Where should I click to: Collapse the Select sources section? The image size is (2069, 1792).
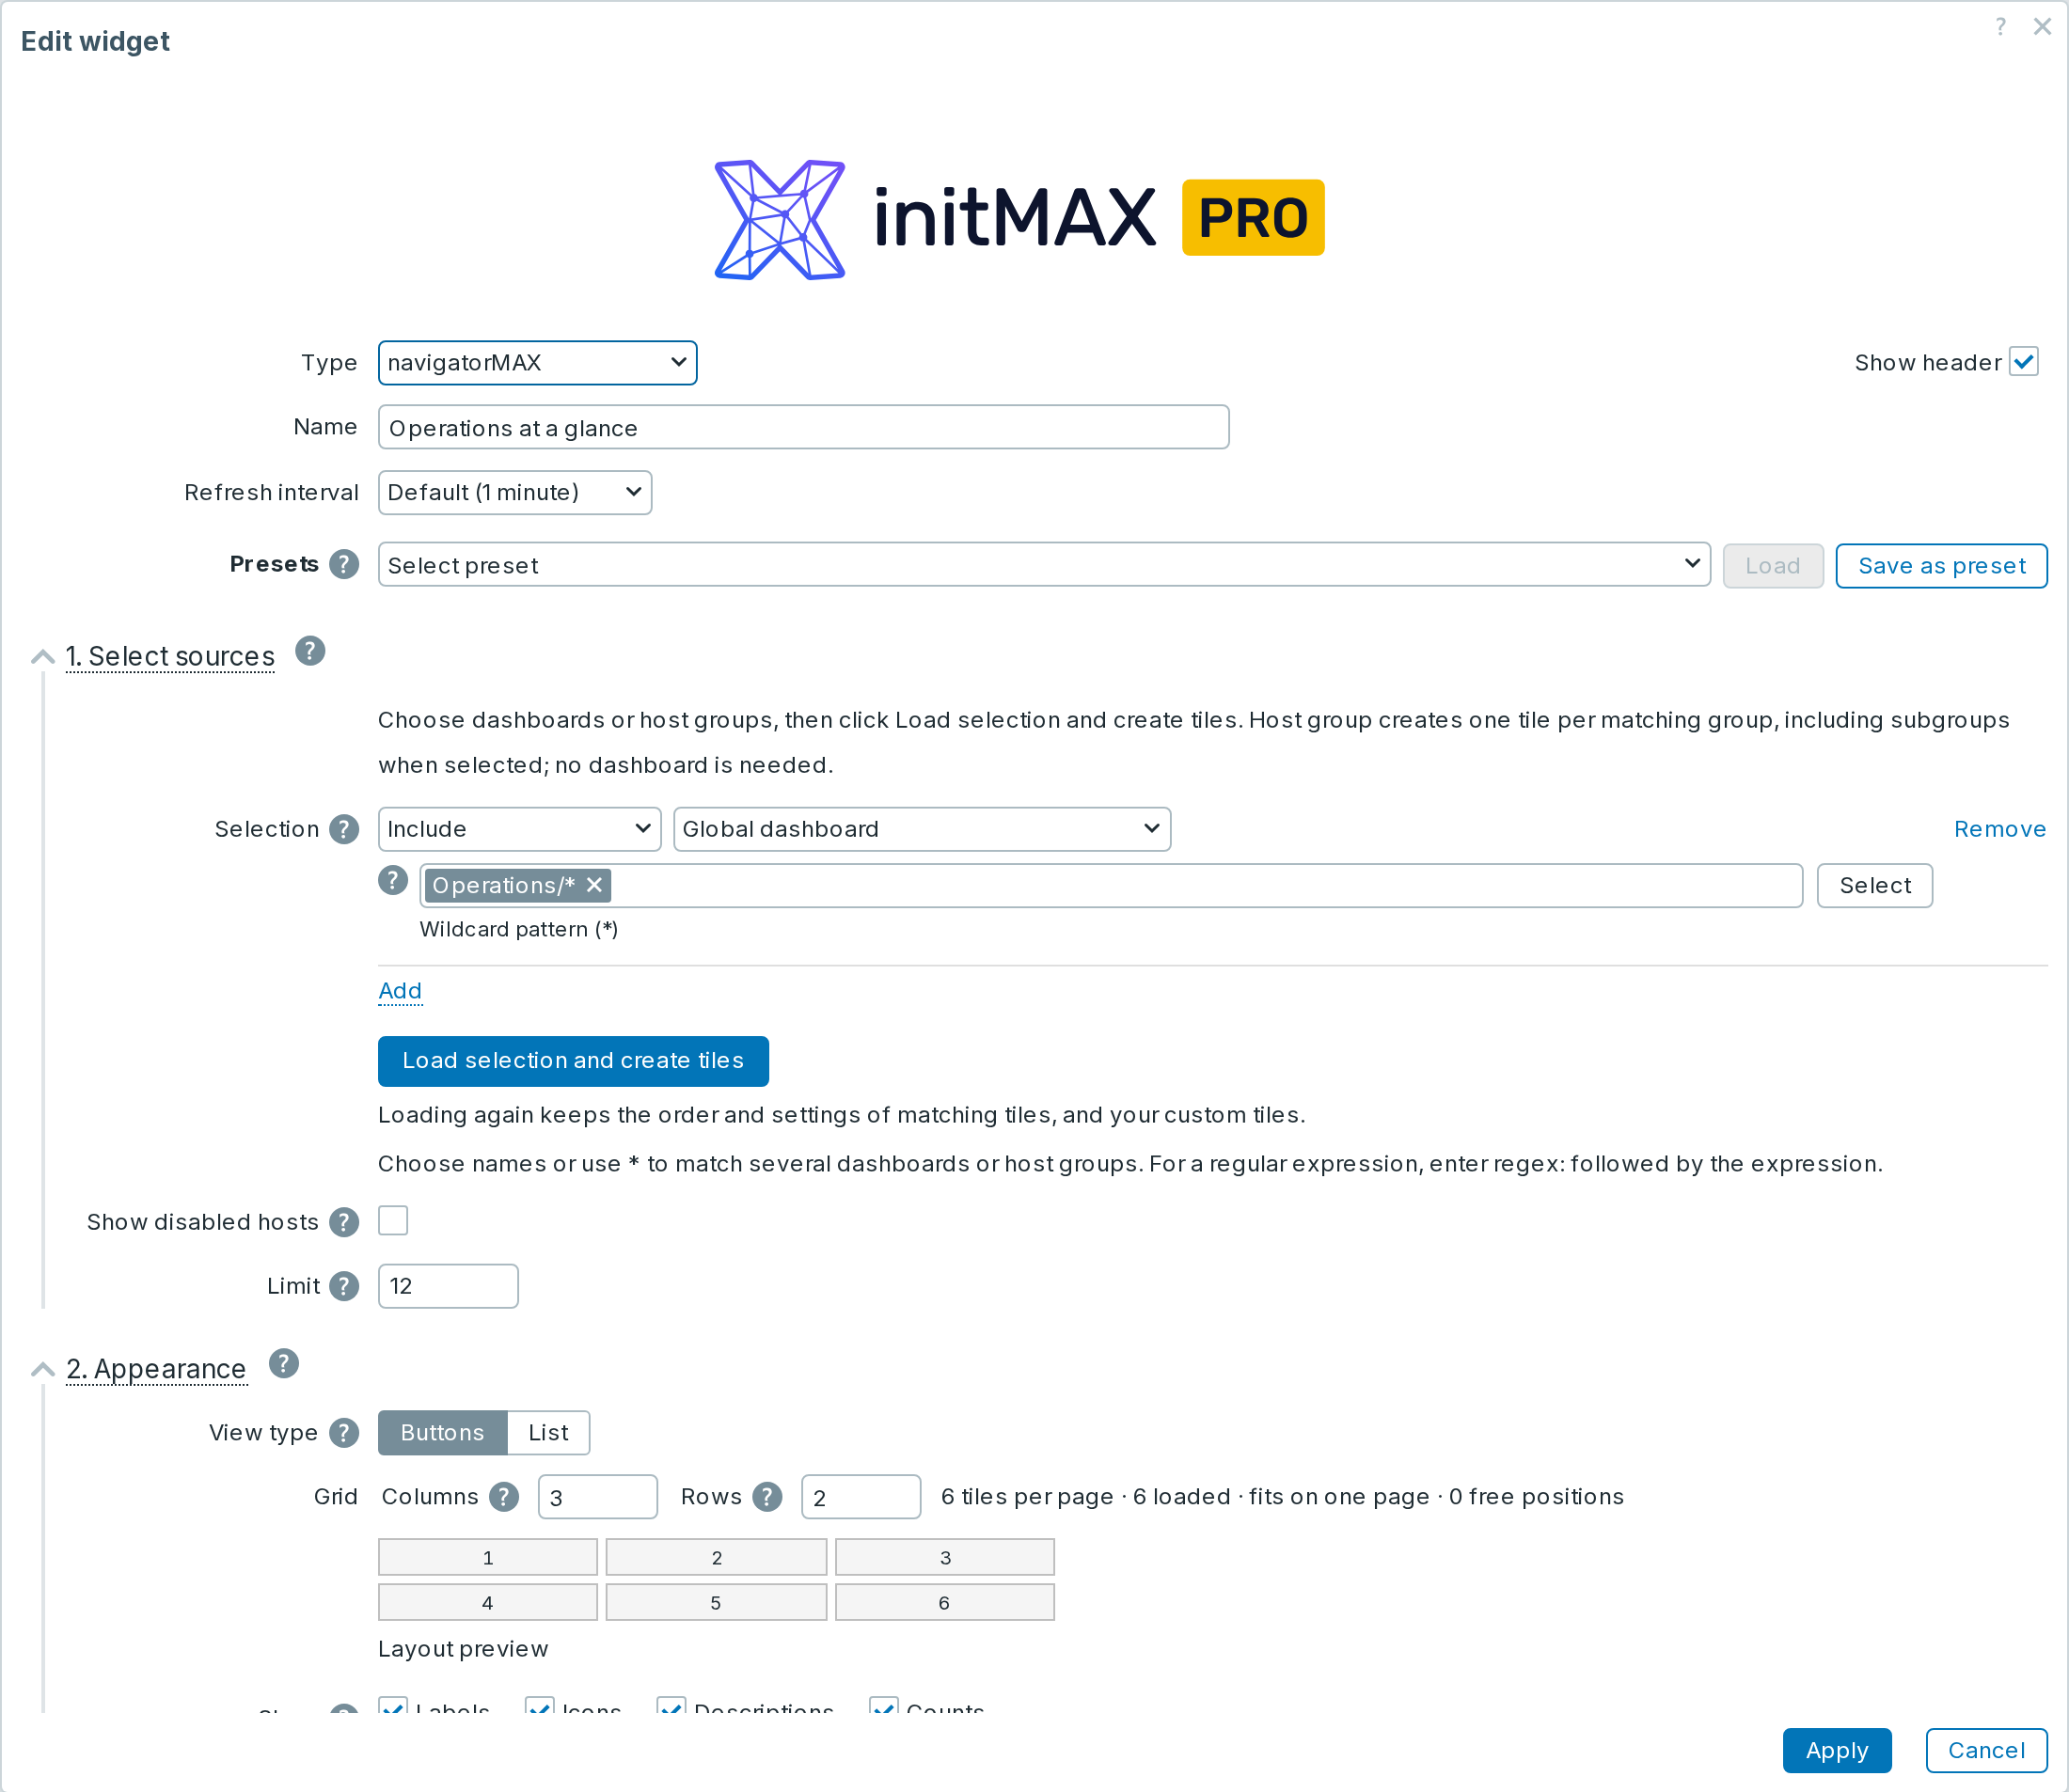42,657
